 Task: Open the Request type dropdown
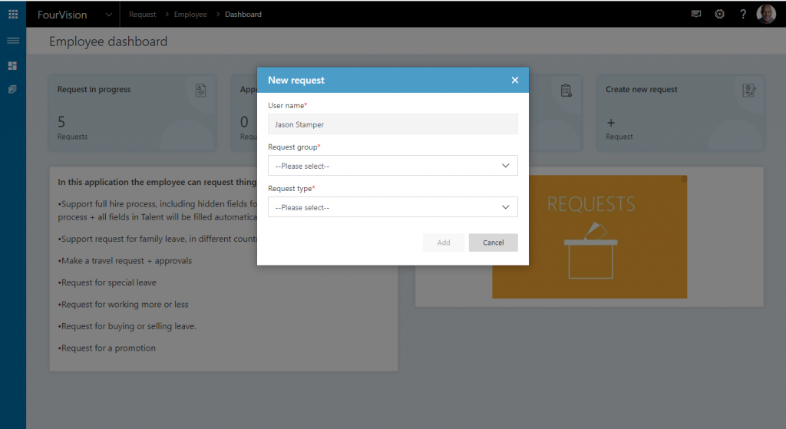tap(392, 207)
